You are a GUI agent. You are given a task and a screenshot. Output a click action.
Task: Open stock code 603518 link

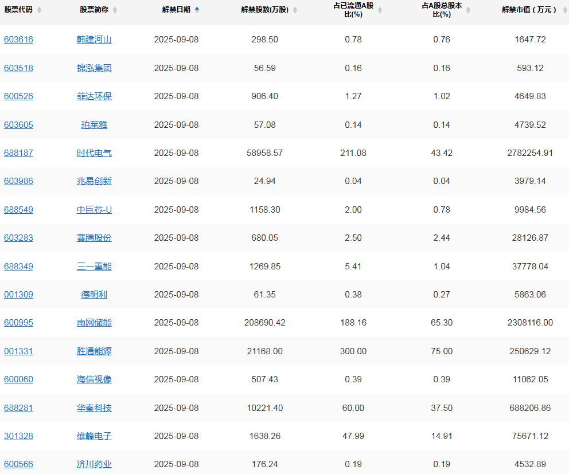pyautogui.click(x=18, y=68)
